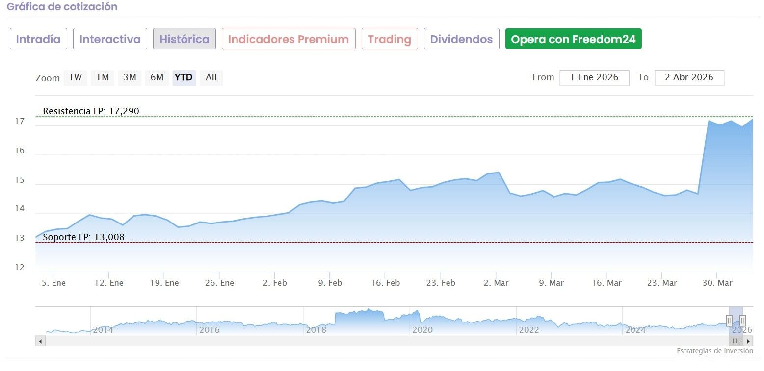Show all history with the All zoom button
This screenshot has height=371, width=764.
[211, 78]
